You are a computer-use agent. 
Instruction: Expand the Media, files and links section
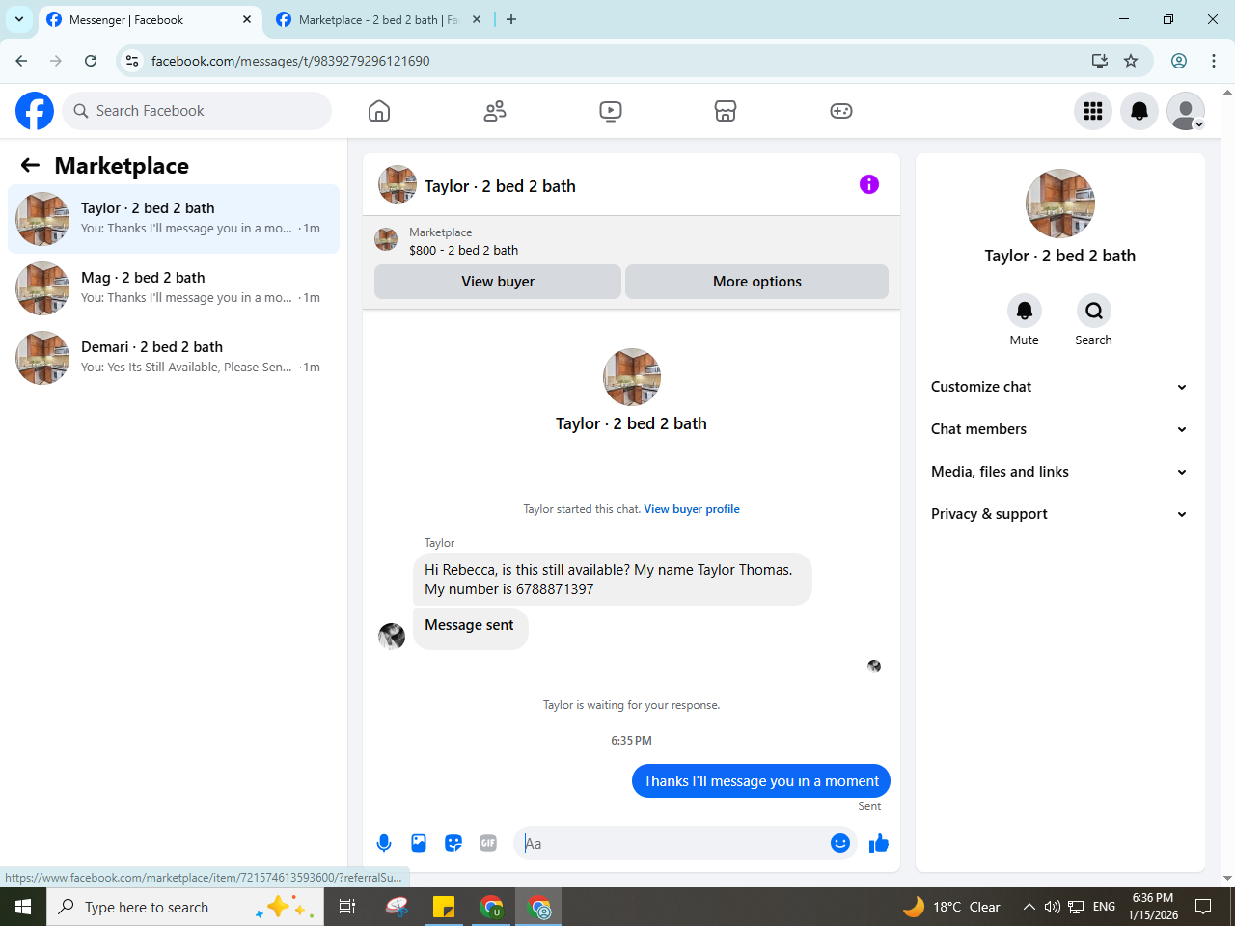[1059, 472]
